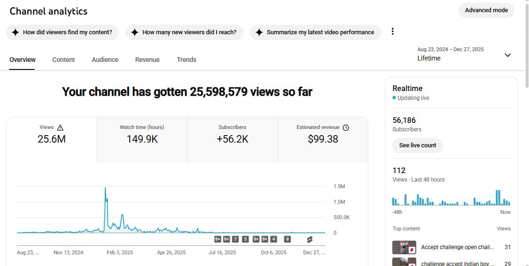
Task: Go to the Revenue tab
Action: [x=147, y=60]
